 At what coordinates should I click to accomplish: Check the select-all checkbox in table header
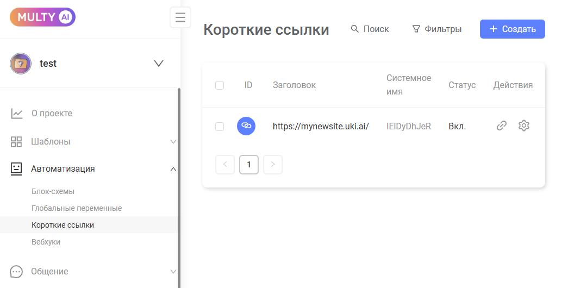tap(220, 85)
